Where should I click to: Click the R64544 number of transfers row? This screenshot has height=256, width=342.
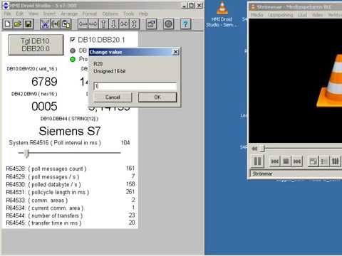(x=71, y=215)
